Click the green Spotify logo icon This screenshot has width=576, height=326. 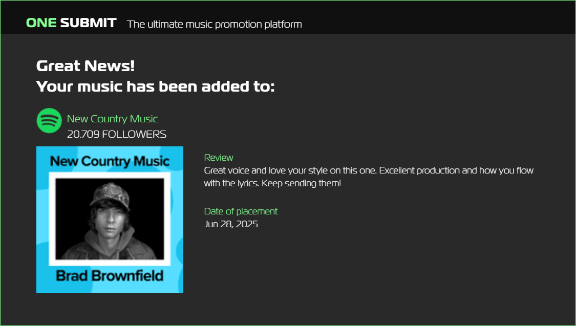(49, 121)
